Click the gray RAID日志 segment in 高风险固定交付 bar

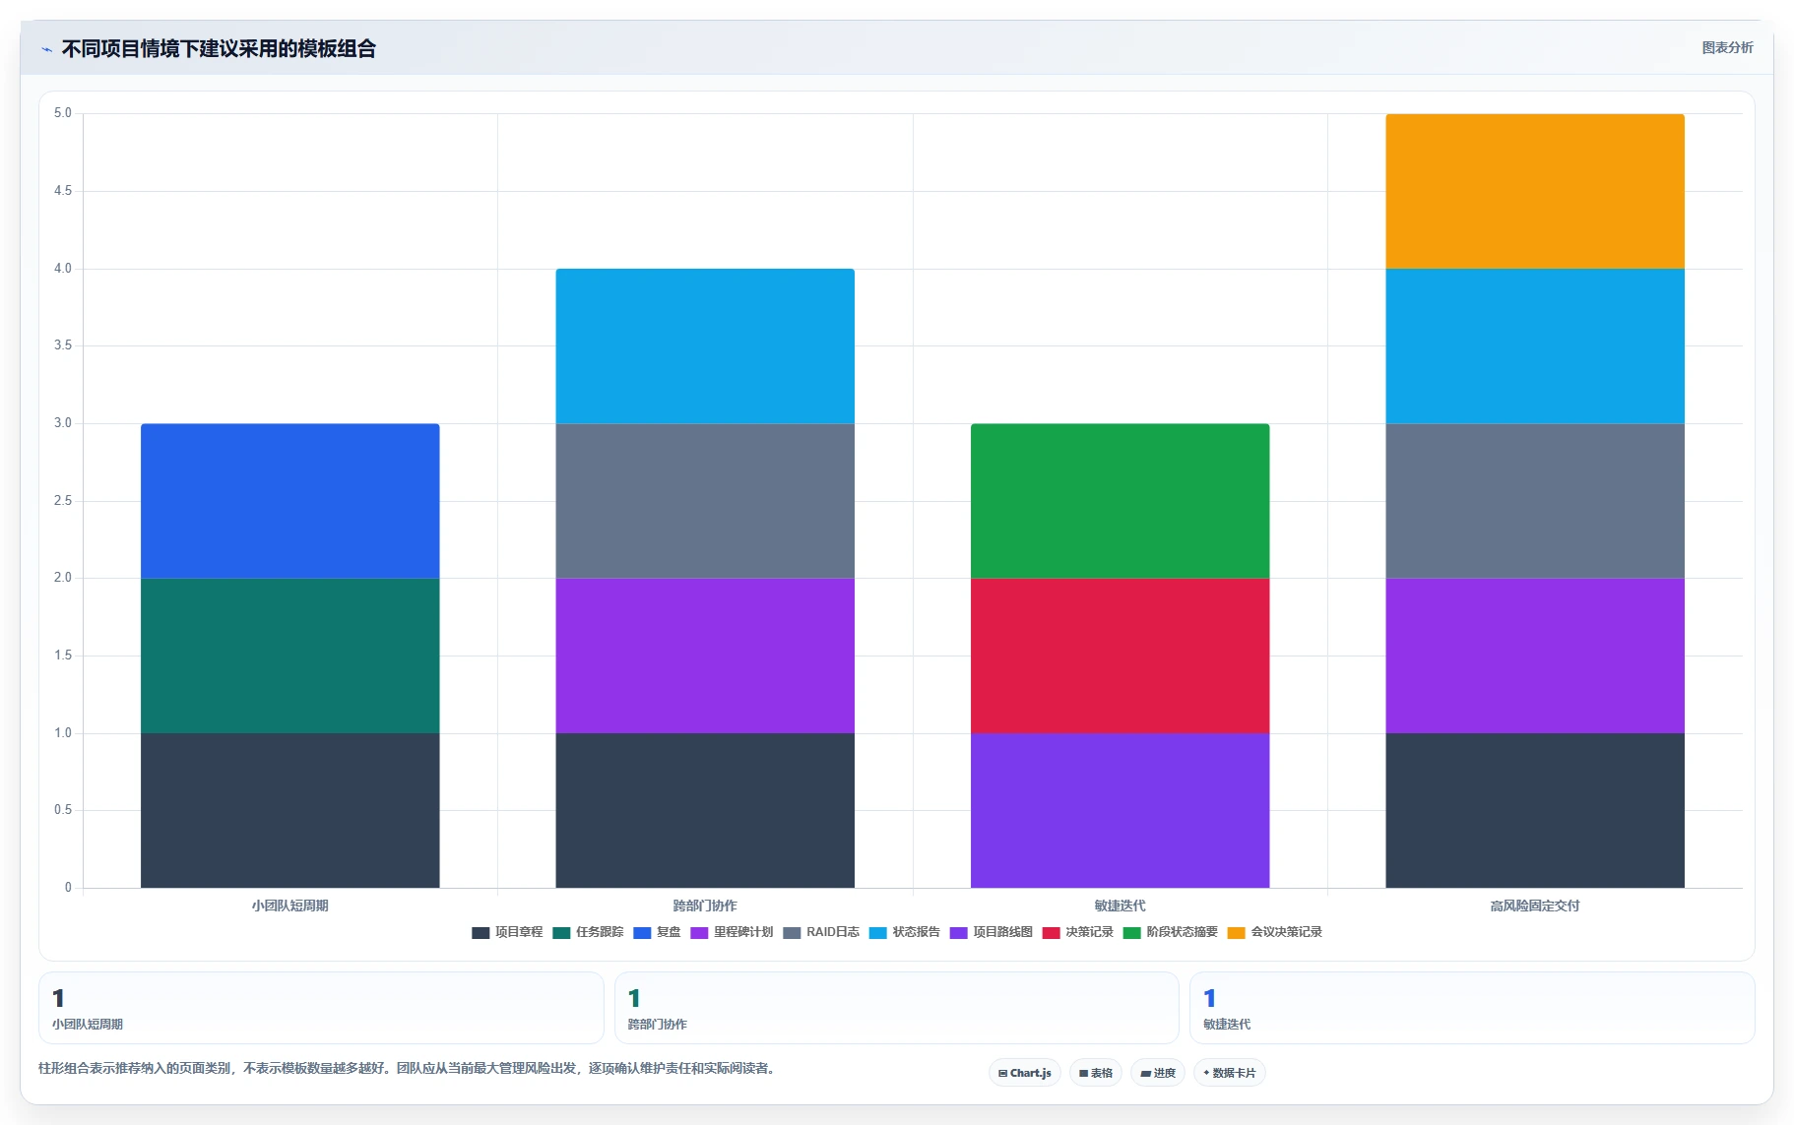(1535, 501)
